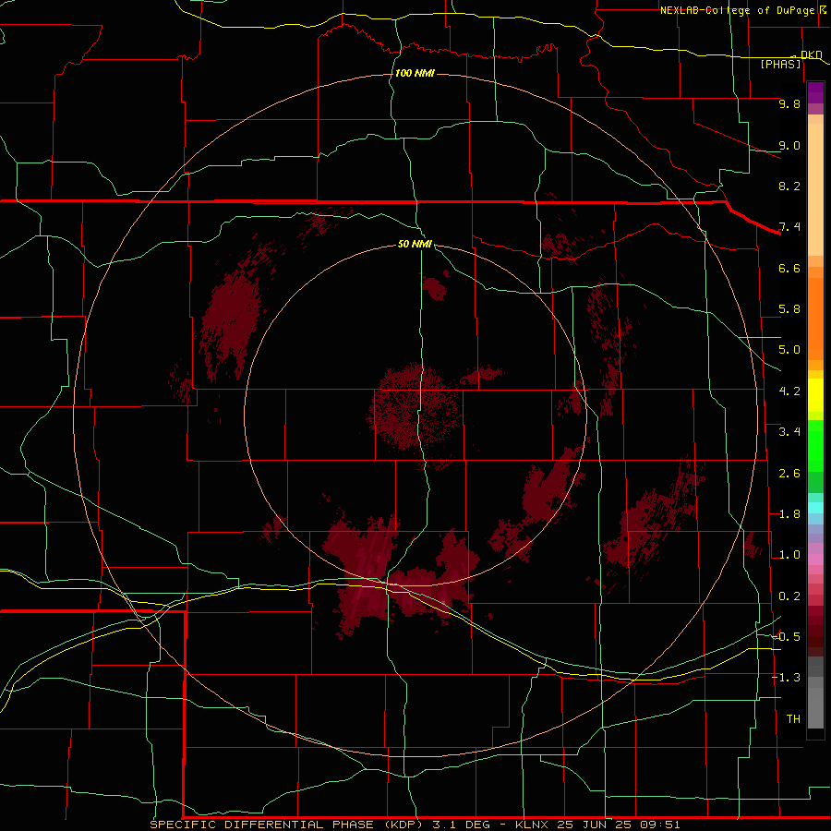Image resolution: width=831 pixels, height=831 pixels.
Task: Pick the cyan segment of the color bar
Action: (x=815, y=508)
